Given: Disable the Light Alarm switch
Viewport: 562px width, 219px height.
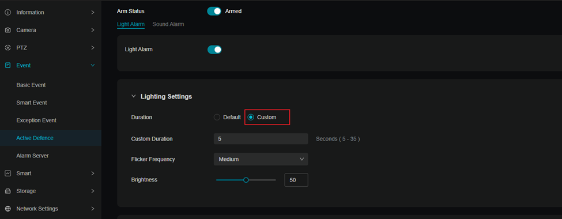Looking at the screenshot, I should (x=214, y=50).
